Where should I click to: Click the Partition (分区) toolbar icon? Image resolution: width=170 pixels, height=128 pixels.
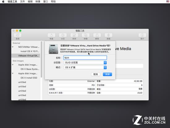tap(63, 35)
